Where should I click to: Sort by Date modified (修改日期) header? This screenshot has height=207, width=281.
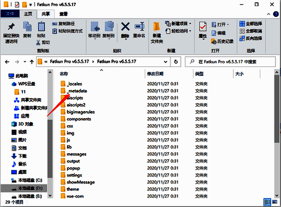[155, 74]
